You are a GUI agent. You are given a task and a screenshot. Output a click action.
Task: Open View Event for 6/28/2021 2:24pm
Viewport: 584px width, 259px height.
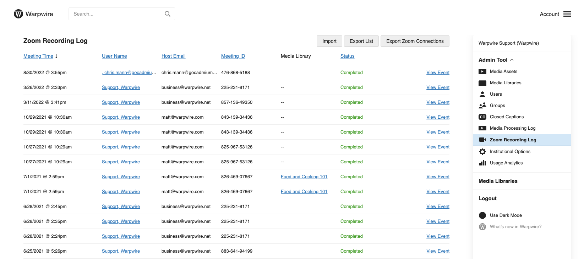coord(438,236)
